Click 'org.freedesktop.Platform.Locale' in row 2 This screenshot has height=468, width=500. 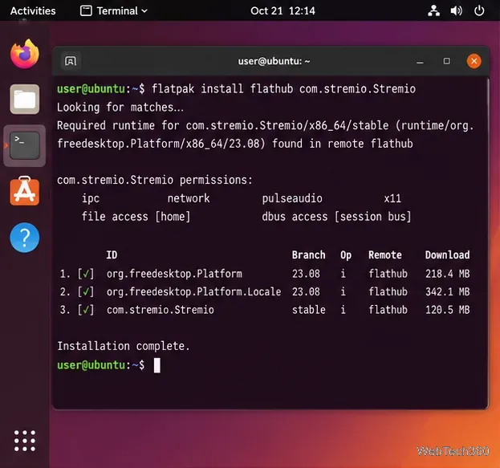pos(194,292)
